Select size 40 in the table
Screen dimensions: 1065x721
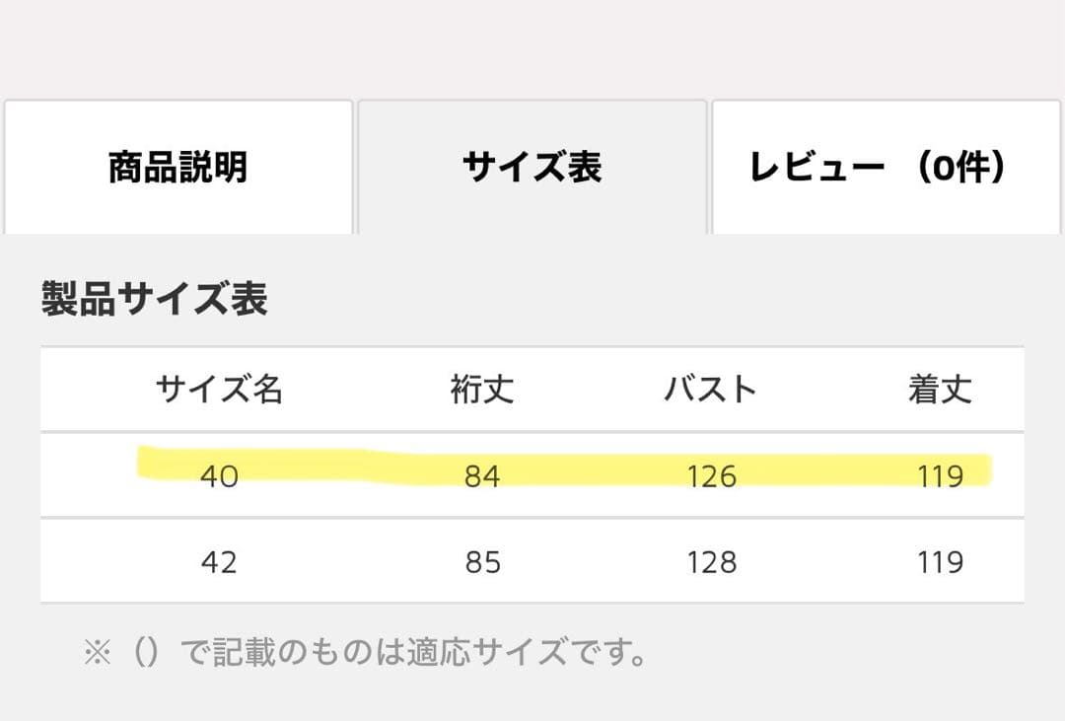point(220,475)
